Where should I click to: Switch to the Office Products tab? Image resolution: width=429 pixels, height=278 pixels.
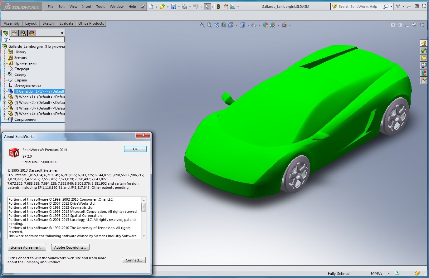click(91, 24)
